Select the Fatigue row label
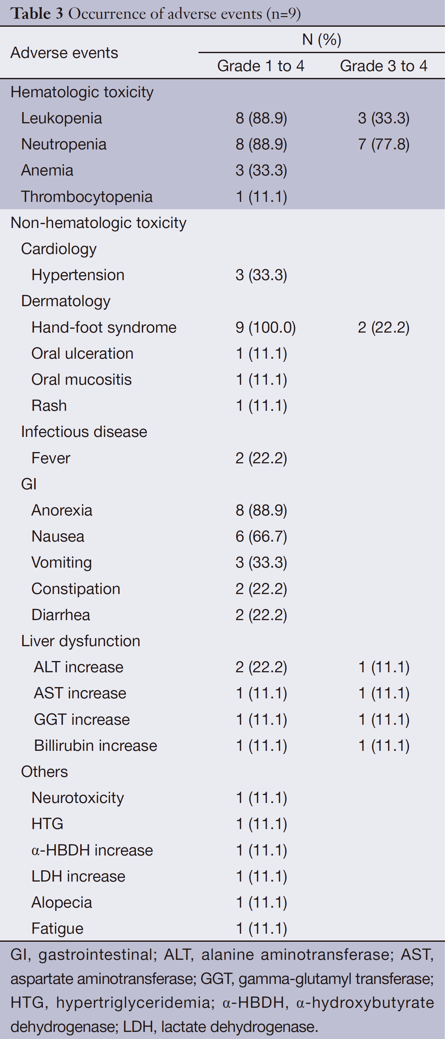This screenshot has width=445, height=1039. click(57, 929)
